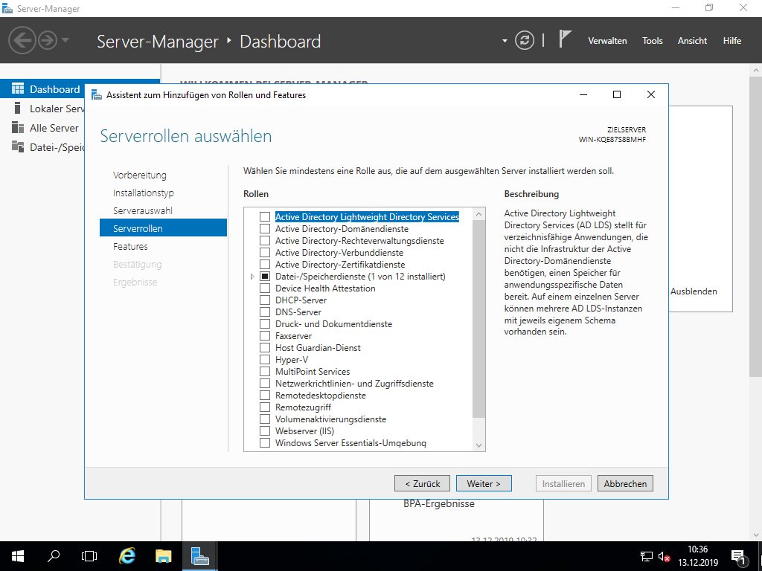Image resolution: width=762 pixels, height=571 pixels.
Task: Check the Faxserver role
Action: [x=265, y=335]
